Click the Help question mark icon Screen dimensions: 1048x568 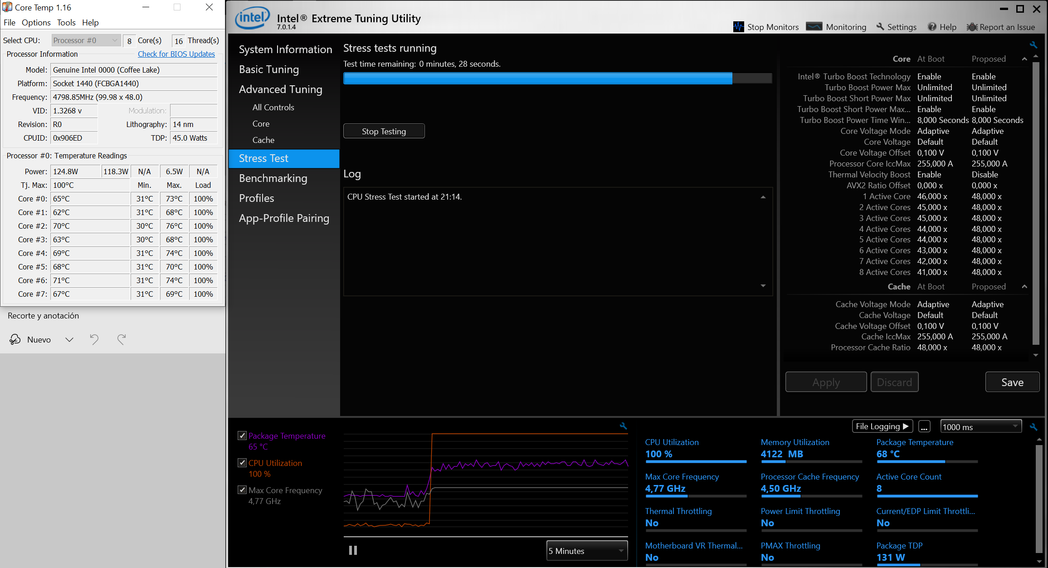932,27
